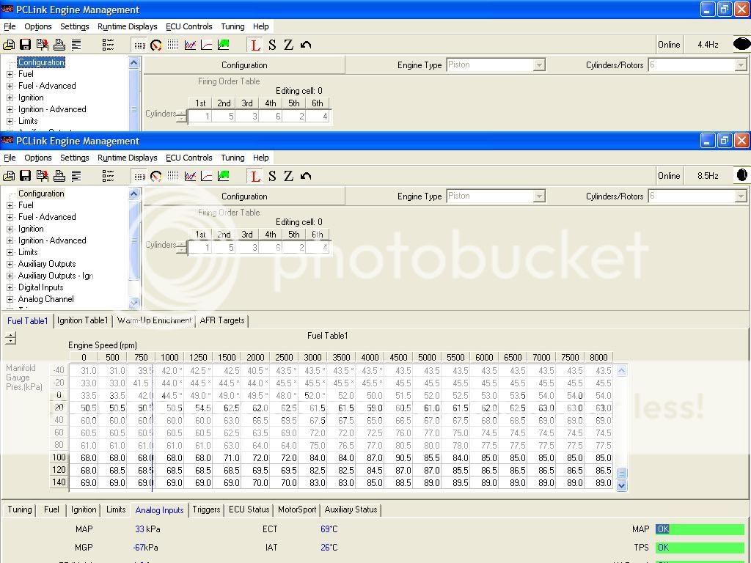Expand the Analog Channel tree node

point(10,299)
